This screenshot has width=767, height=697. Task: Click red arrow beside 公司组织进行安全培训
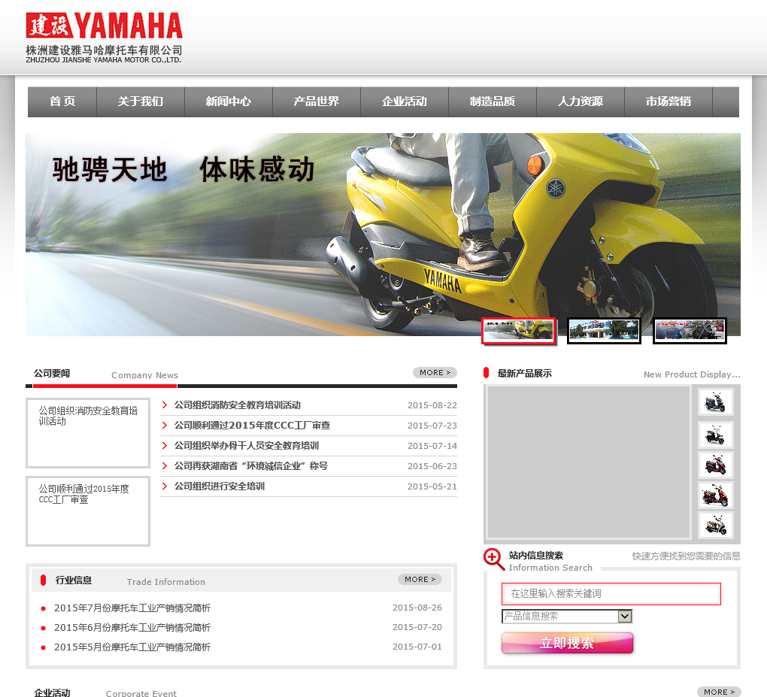165,486
